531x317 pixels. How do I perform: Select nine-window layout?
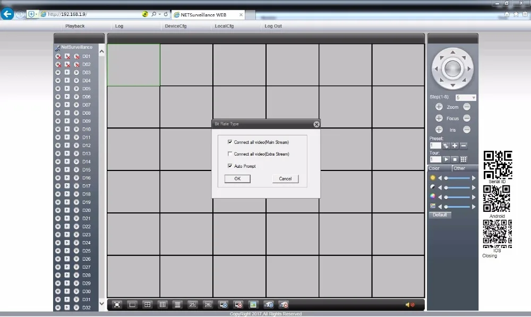pos(162,304)
